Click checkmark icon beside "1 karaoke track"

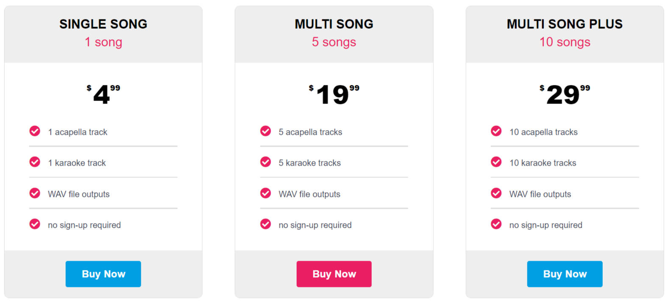click(35, 162)
